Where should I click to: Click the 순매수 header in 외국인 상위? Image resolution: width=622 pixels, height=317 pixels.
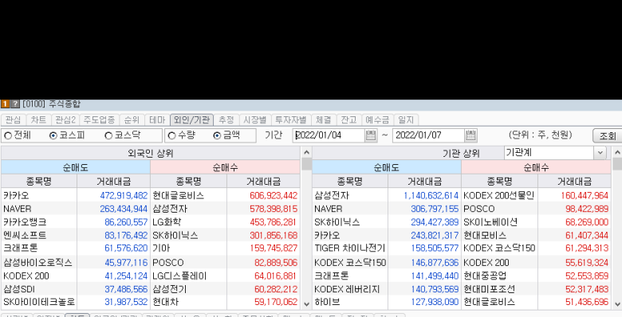click(225, 167)
